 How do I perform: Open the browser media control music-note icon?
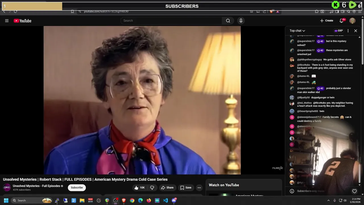331,11
